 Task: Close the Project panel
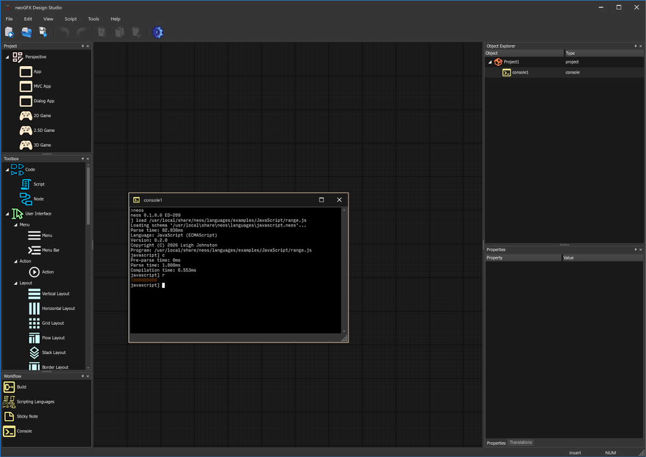(88, 46)
